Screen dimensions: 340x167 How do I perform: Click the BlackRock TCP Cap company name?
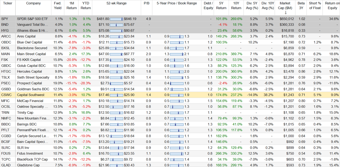point(32,159)
